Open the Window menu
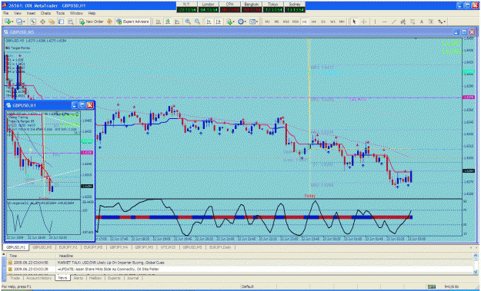The width and height of the screenshot is (481, 291). (76, 14)
